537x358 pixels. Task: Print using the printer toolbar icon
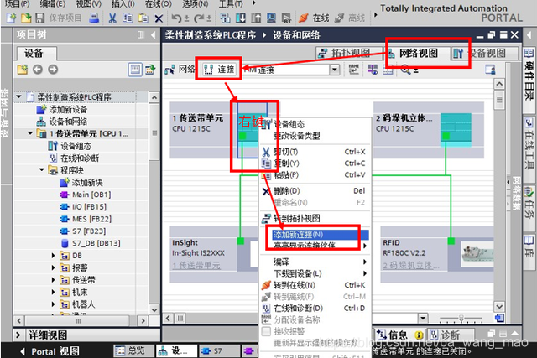(94, 18)
